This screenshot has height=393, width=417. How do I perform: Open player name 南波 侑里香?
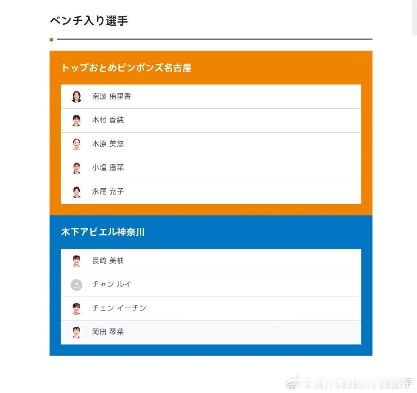111,96
